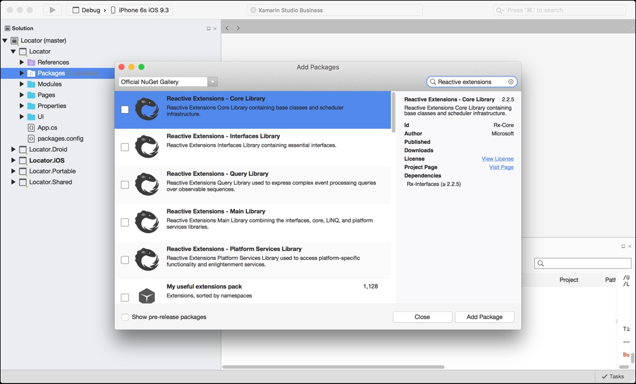Click the My useful extensions pack box icon
This screenshot has height=384, width=636.
(147, 296)
